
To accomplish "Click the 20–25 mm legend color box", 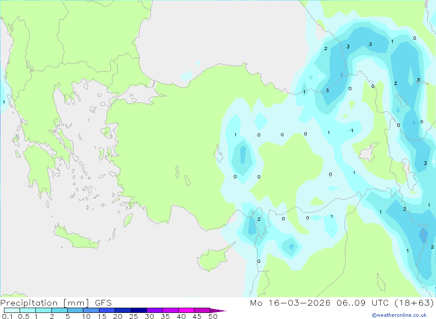I will 123,310.
